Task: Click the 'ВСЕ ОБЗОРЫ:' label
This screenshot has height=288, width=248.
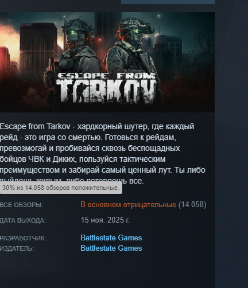Action: 21,205
